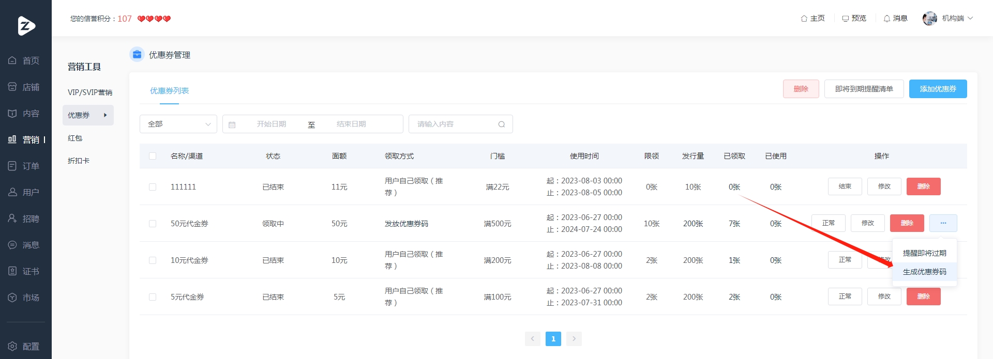Screen dimensions: 993x359
Task: Open 折扣卡 menu item
Action: (79, 161)
